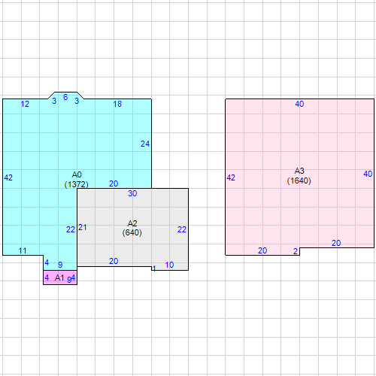Click the 20 dimension in A0 above A2
Viewport: 376px width, 376px height.
tap(114, 183)
